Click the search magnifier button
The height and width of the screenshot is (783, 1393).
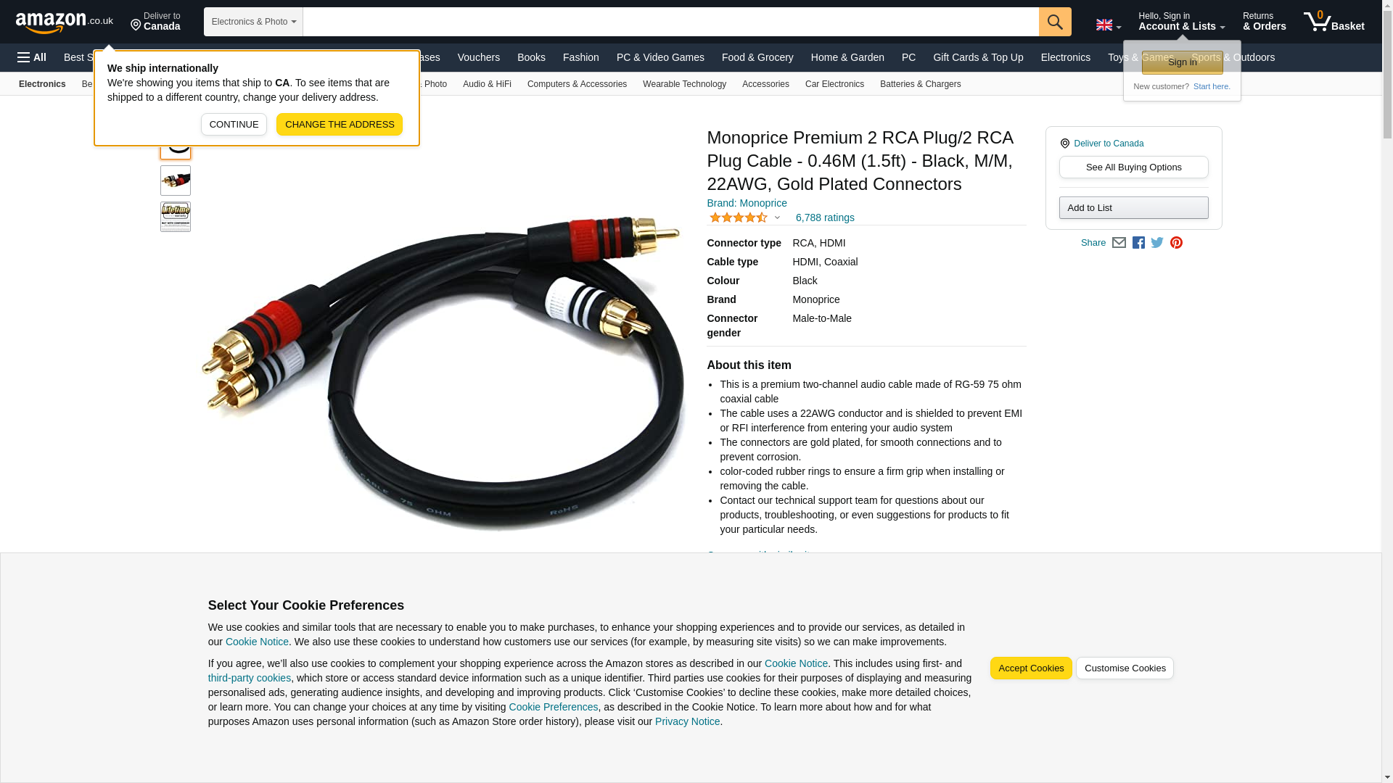tap(1055, 22)
